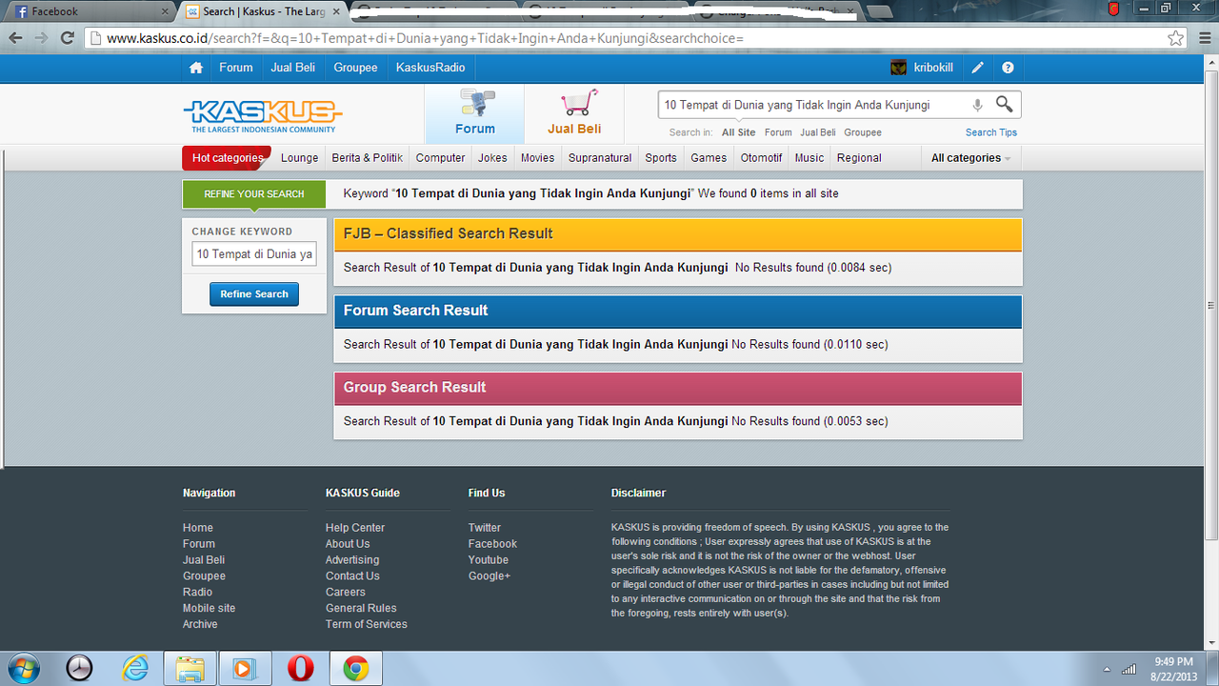1219x686 pixels.
Task: Click the page vertical scrollbar
Action: pos(1211,305)
